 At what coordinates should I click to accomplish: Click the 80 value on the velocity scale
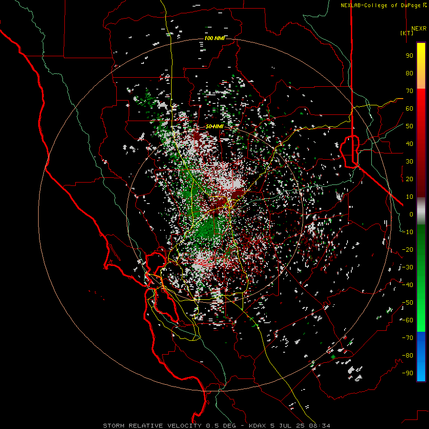point(409,73)
